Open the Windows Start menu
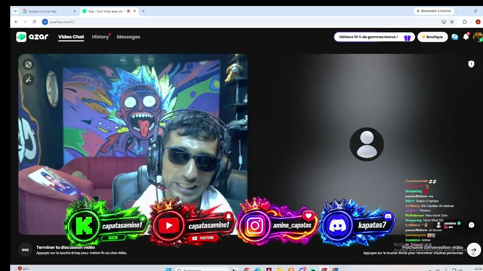The height and width of the screenshot is (271, 483). coord(168,269)
